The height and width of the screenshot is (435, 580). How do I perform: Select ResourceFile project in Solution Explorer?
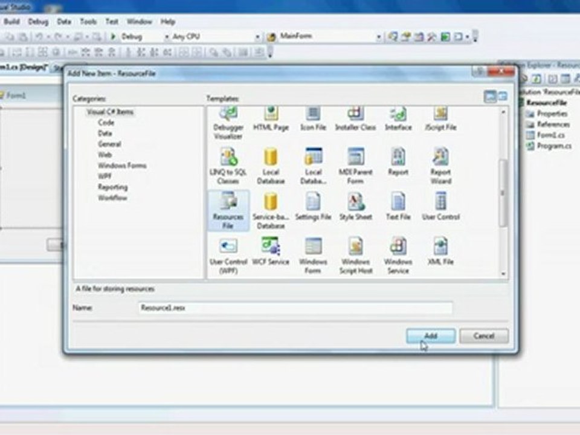pos(546,103)
